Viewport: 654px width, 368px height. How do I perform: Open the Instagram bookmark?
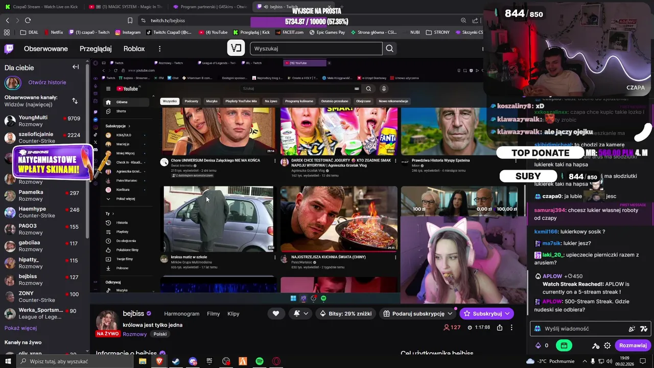(x=128, y=32)
